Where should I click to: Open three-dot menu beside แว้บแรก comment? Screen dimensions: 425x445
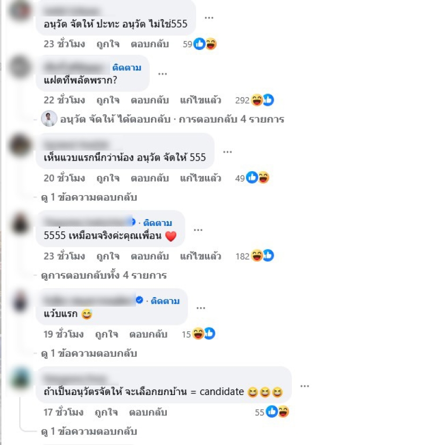click(x=201, y=308)
